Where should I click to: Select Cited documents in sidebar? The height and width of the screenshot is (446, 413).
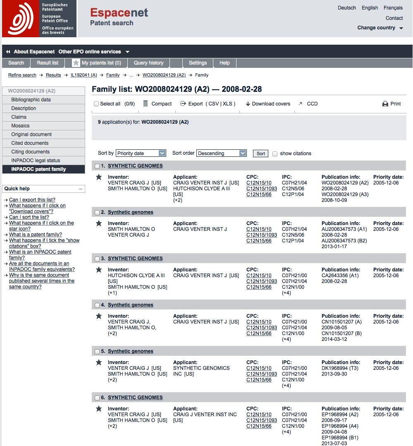(x=43, y=143)
